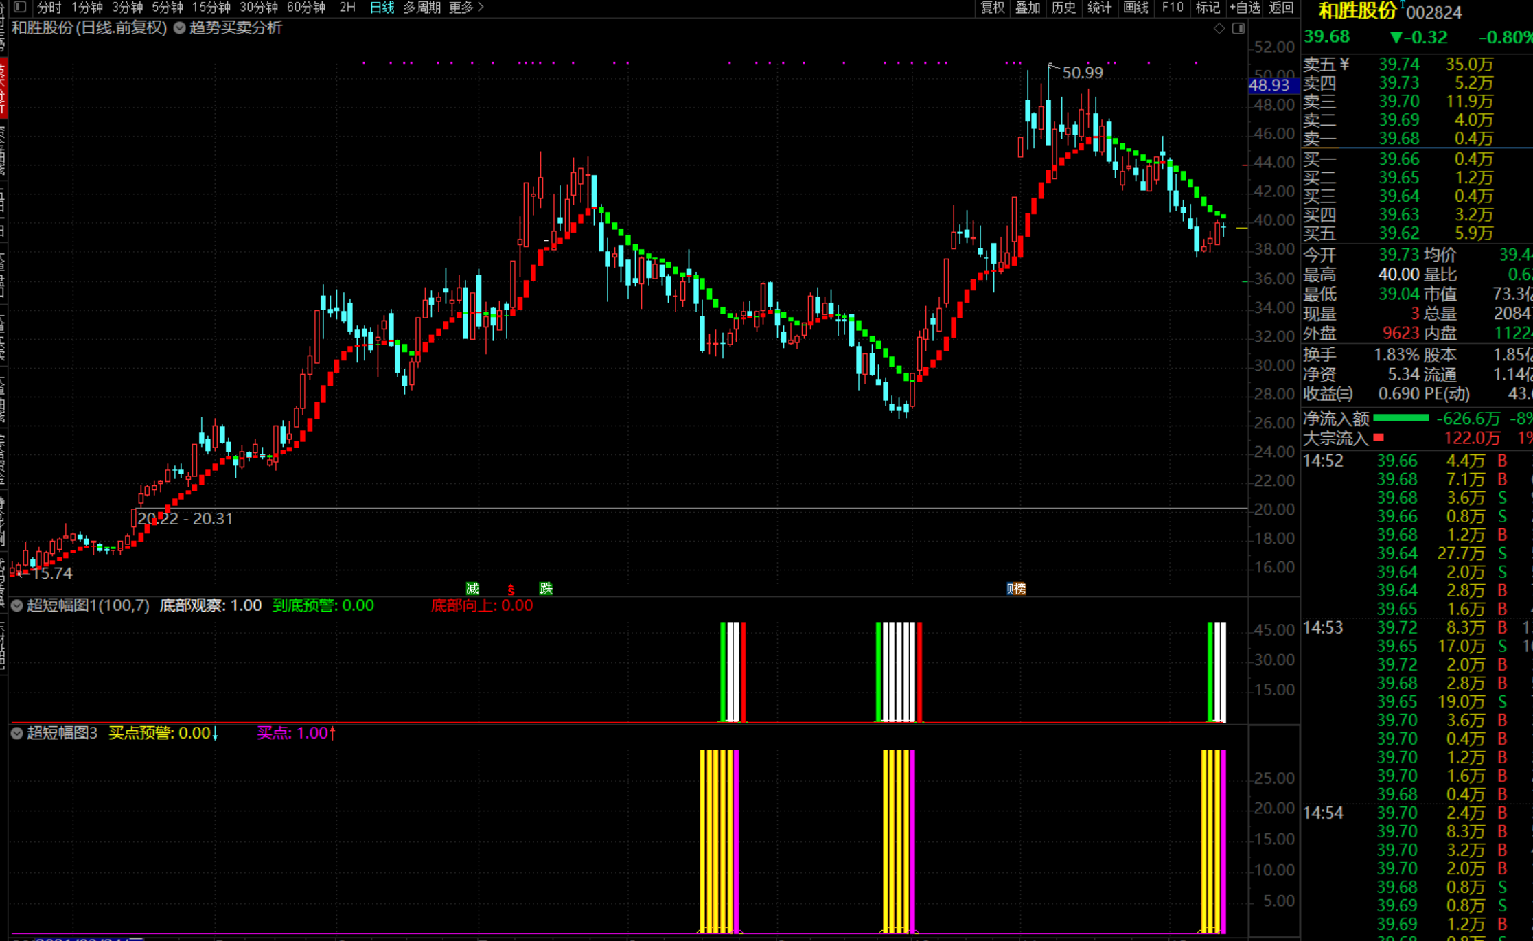Click the left panel toggle icon

[x=20, y=8]
